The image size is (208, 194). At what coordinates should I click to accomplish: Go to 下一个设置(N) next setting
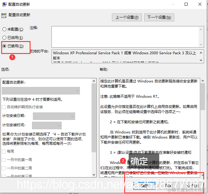159,17
